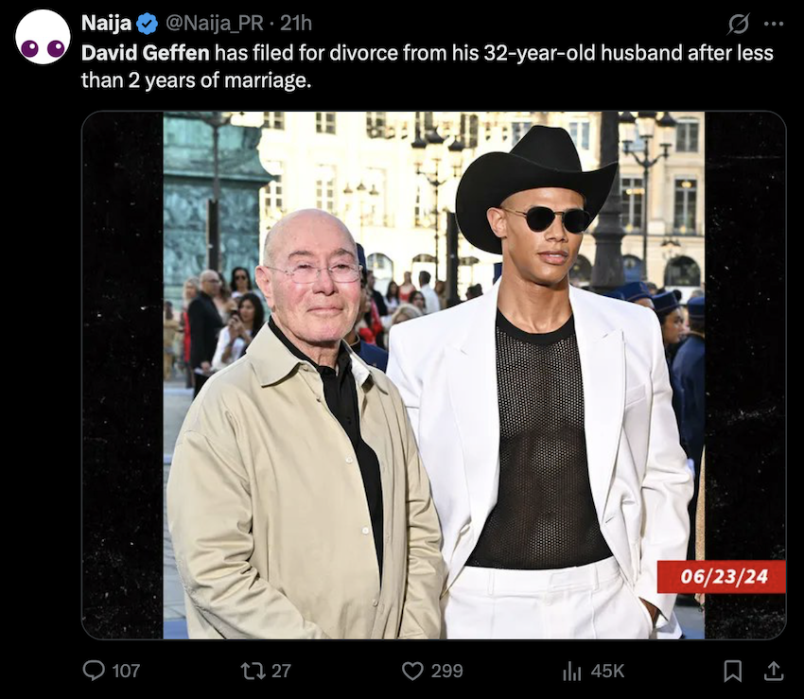Click the 107 replies count

click(126, 671)
